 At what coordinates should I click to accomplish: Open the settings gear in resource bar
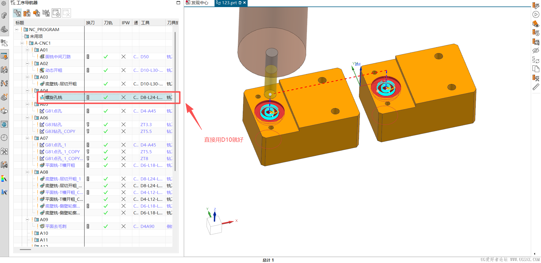[4, 3]
